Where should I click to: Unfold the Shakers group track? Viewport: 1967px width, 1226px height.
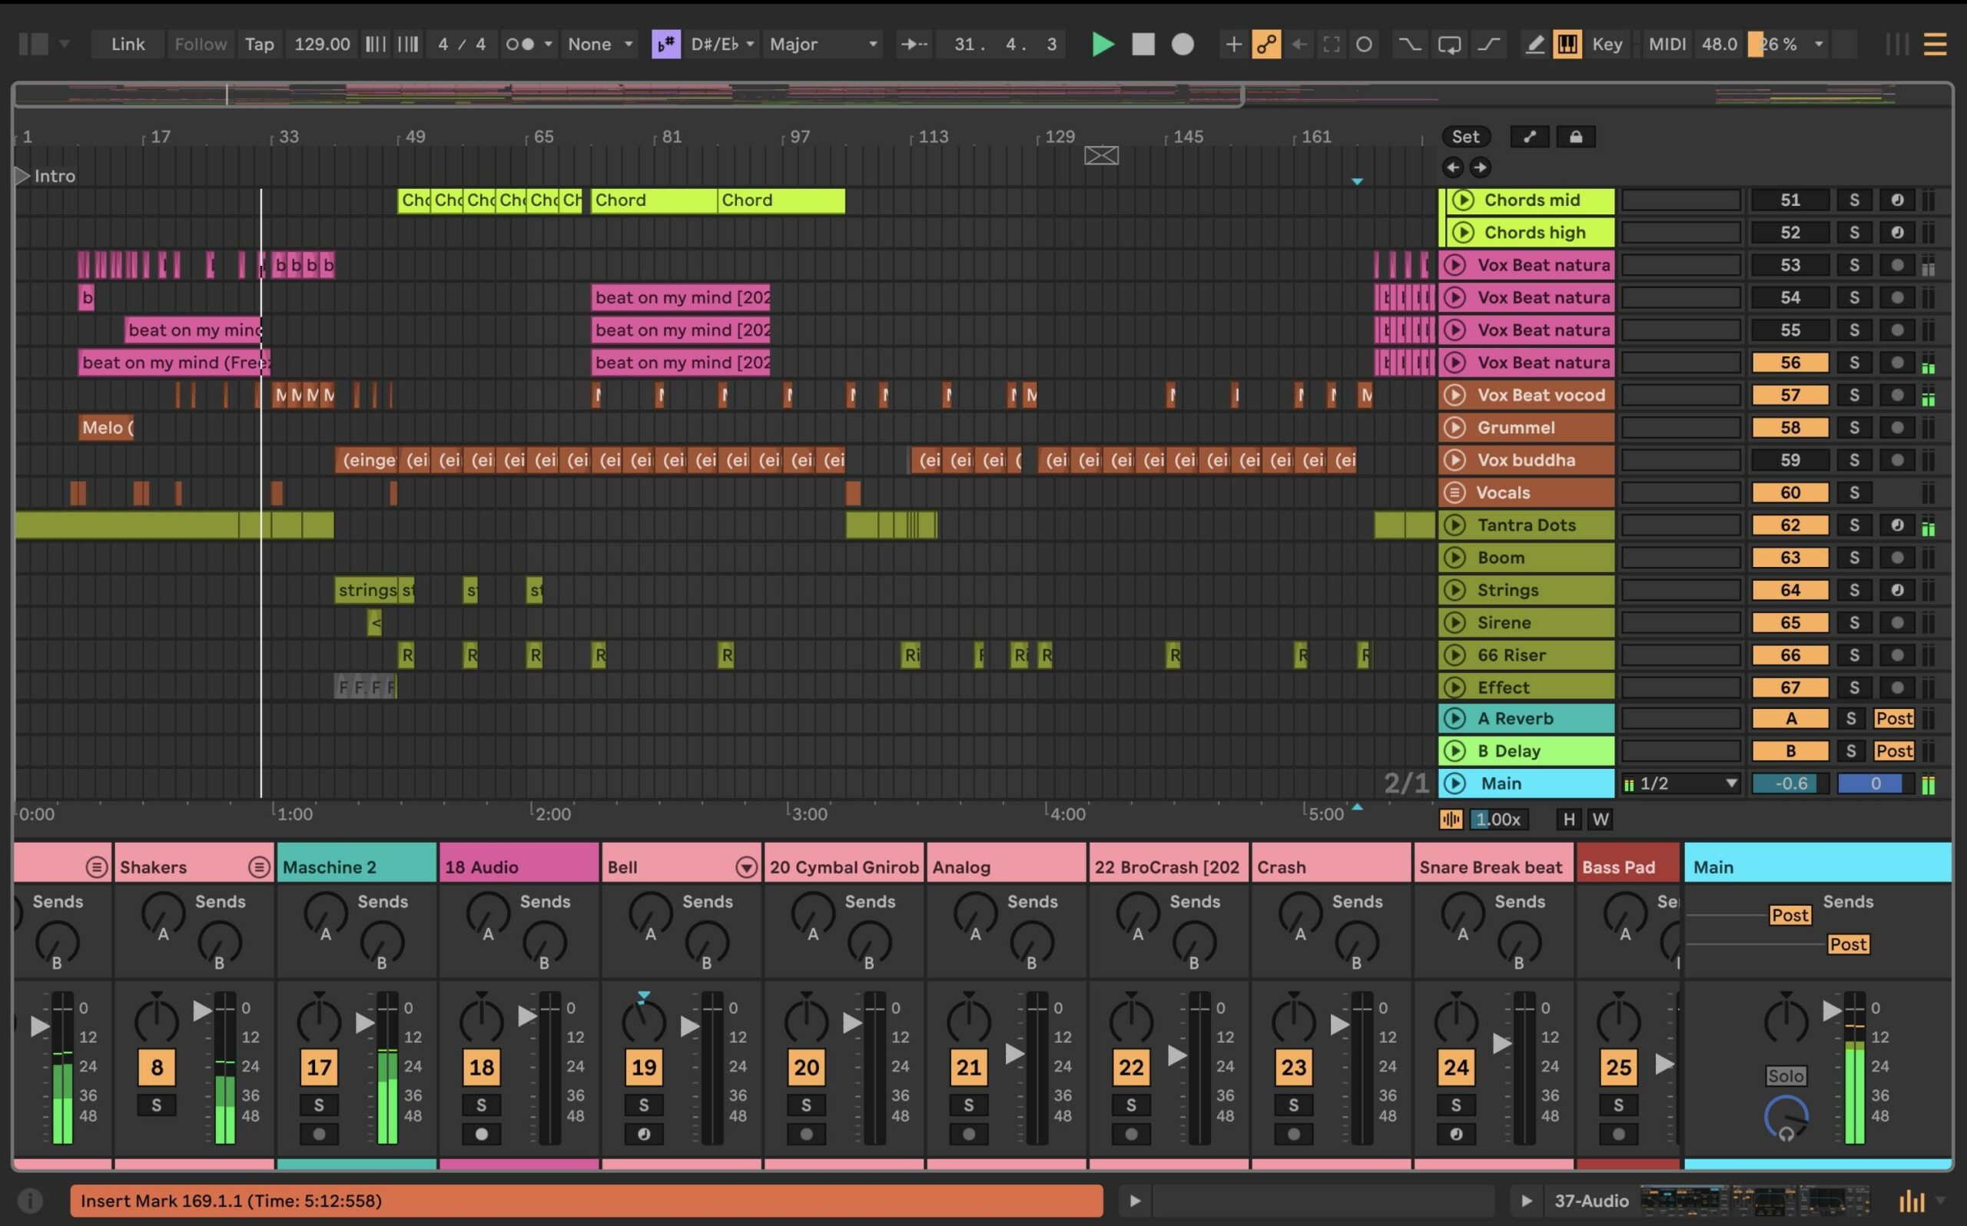click(259, 867)
